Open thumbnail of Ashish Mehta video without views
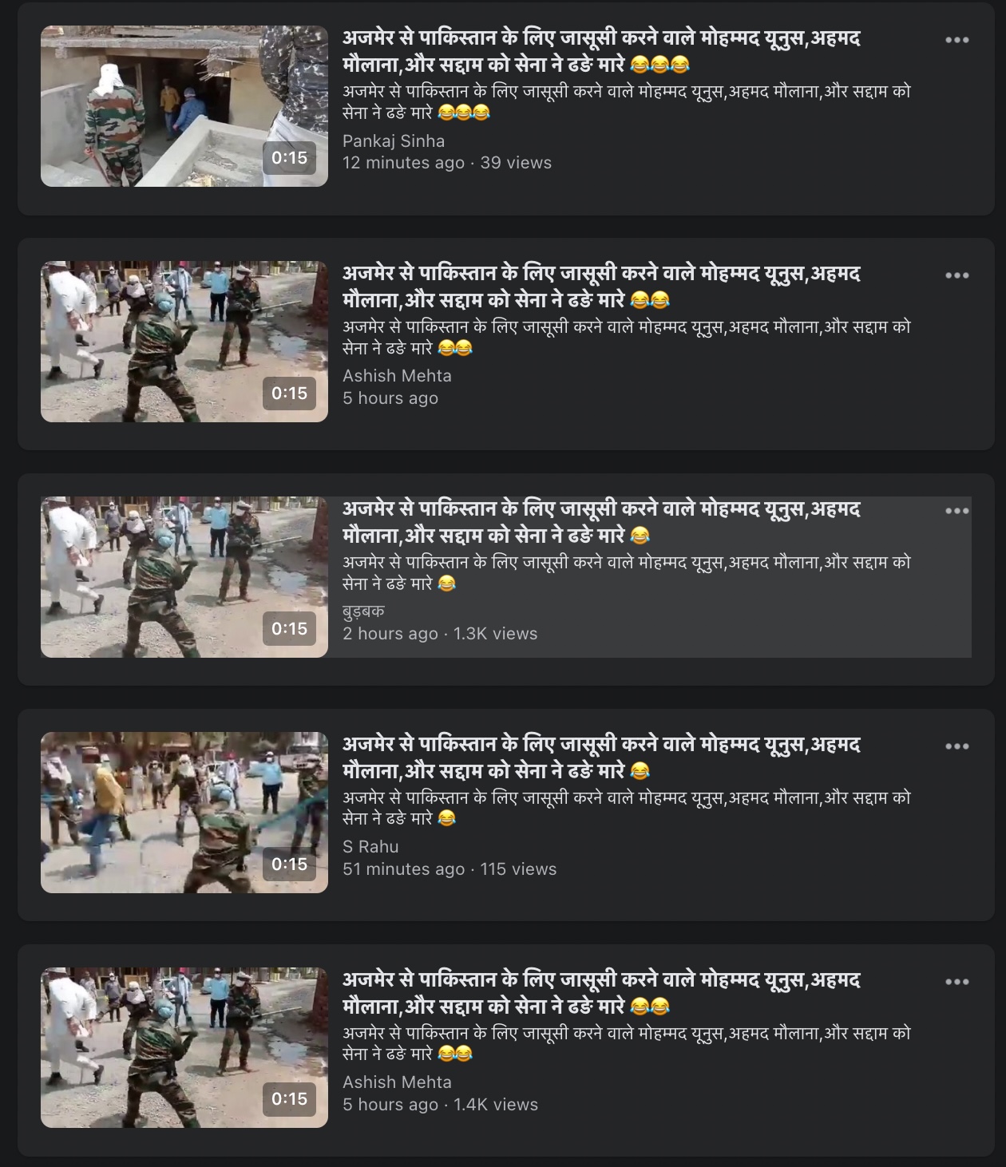The width and height of the screenshot is (1006, 1167). point(184,342)
